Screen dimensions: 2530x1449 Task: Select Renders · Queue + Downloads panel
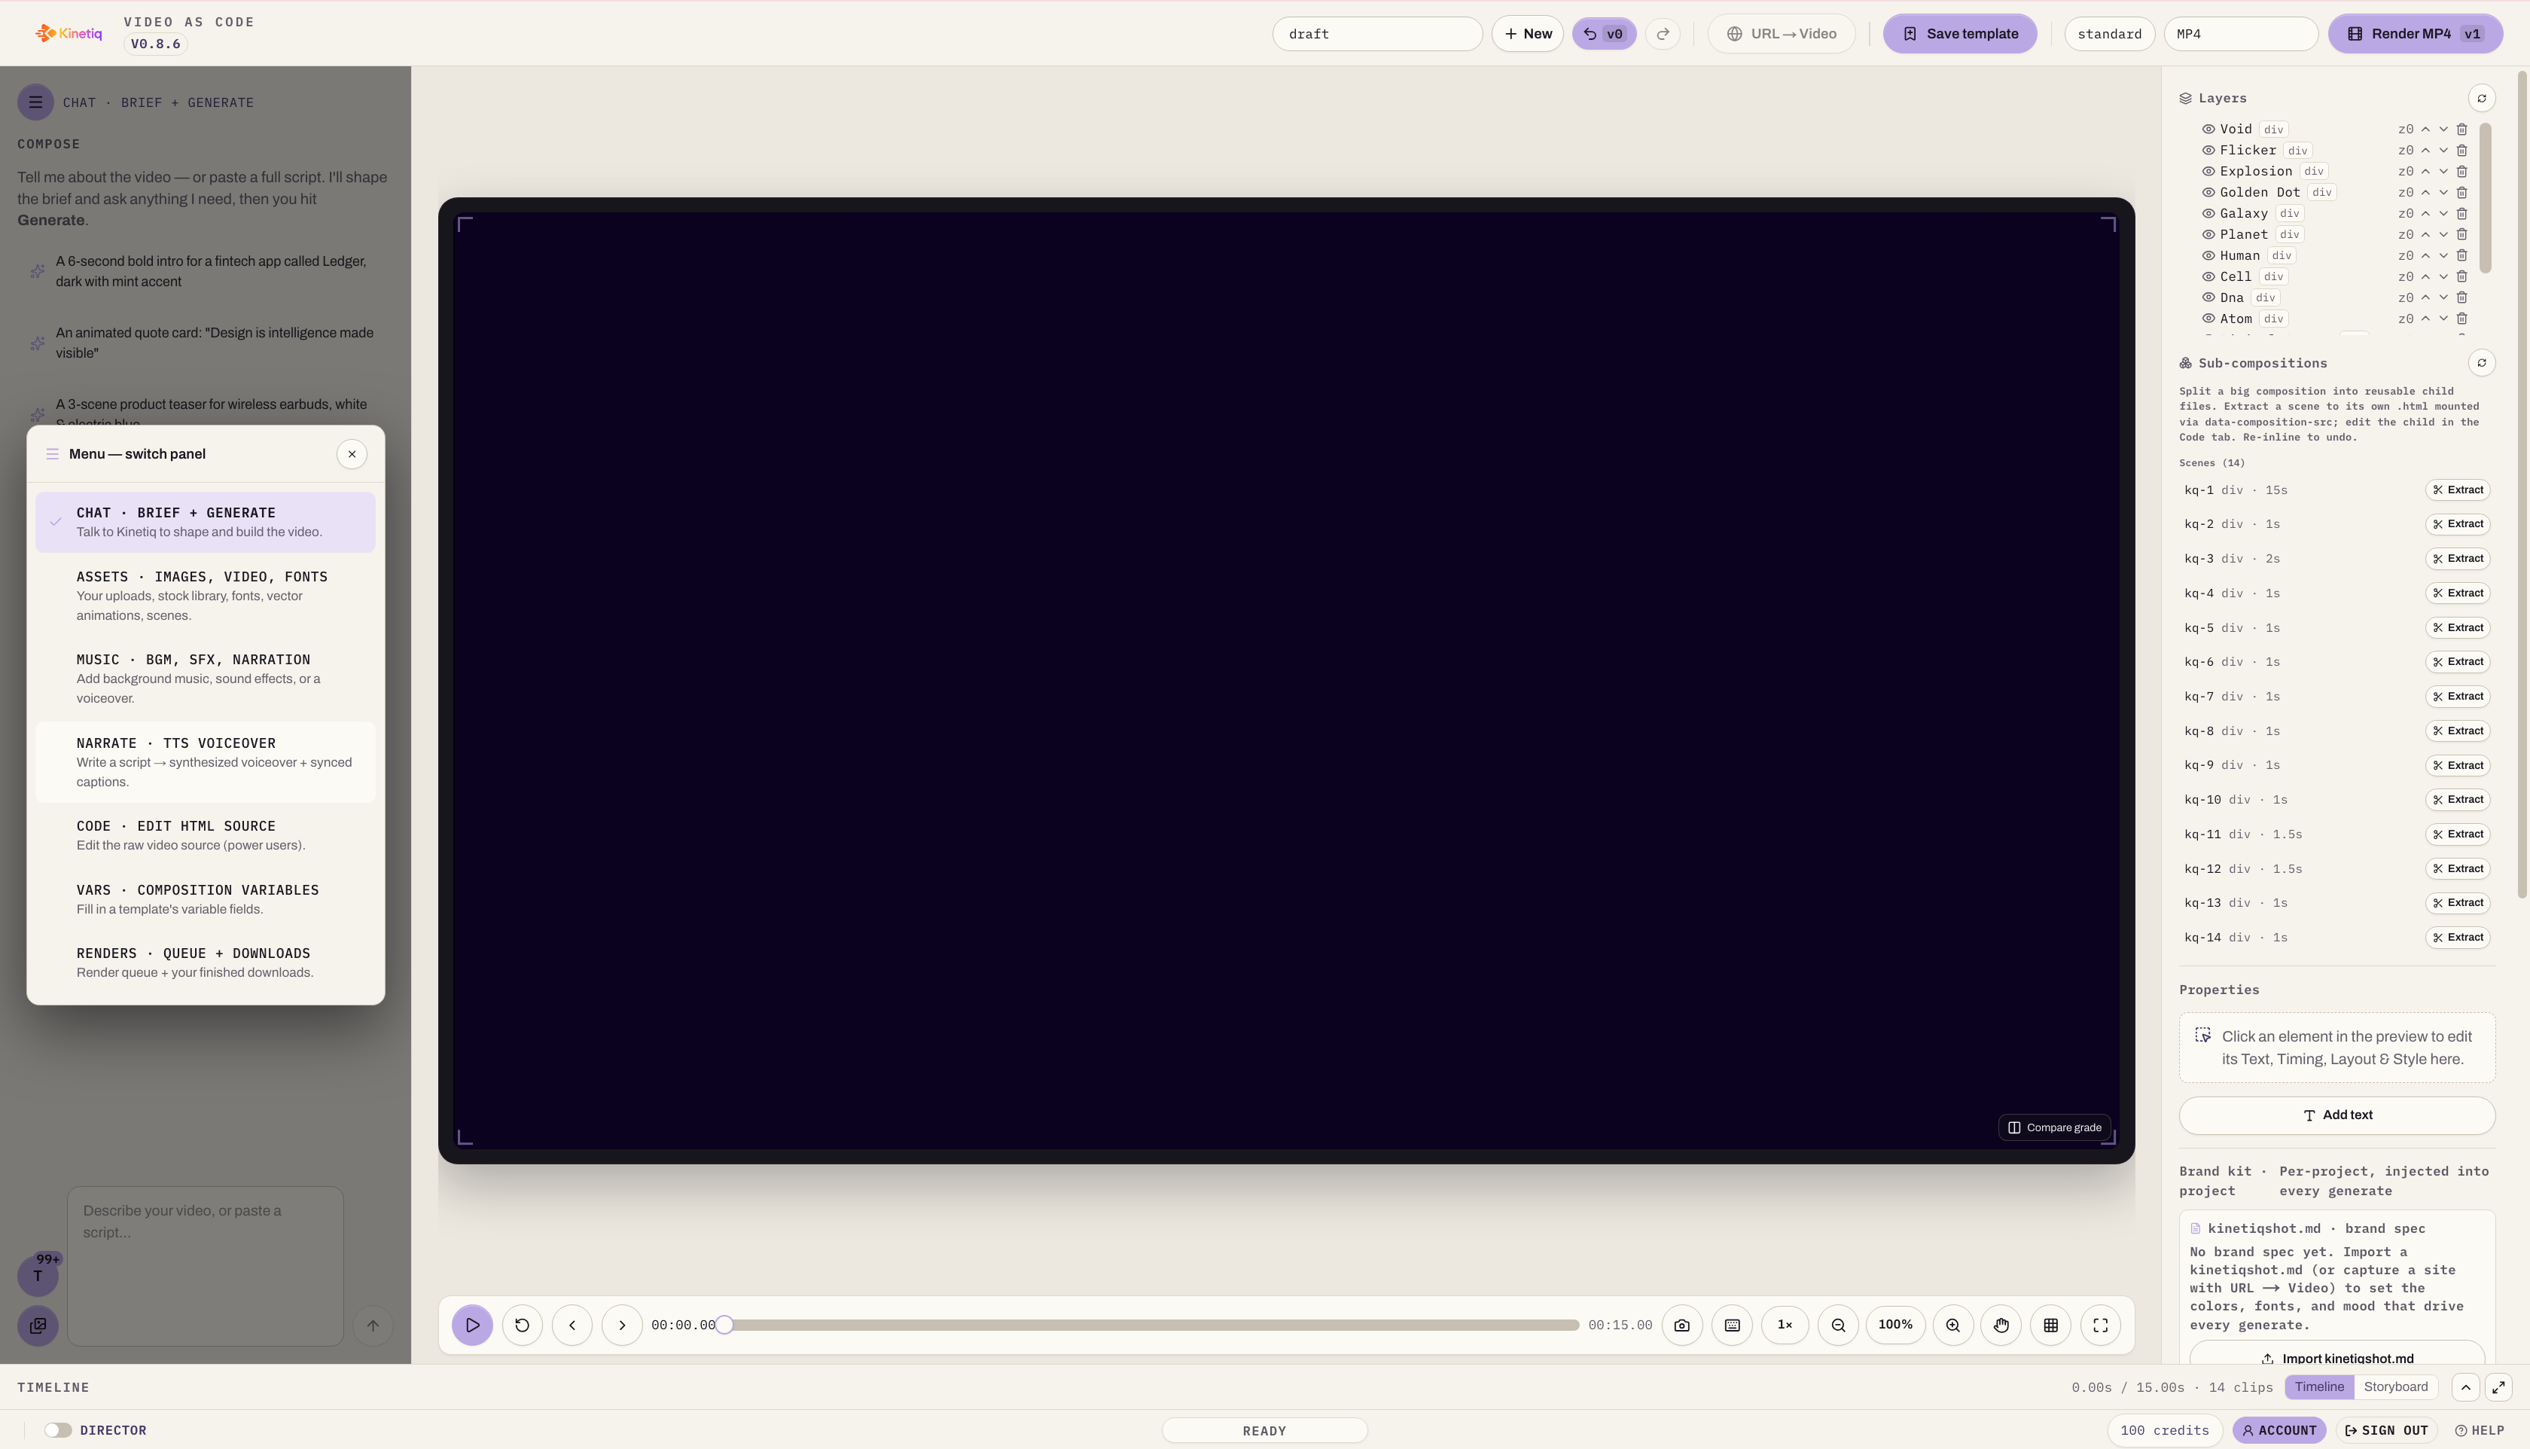pos(205,962)
